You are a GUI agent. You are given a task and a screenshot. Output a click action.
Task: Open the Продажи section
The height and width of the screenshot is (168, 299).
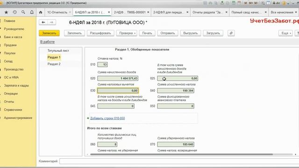(10, 45)
